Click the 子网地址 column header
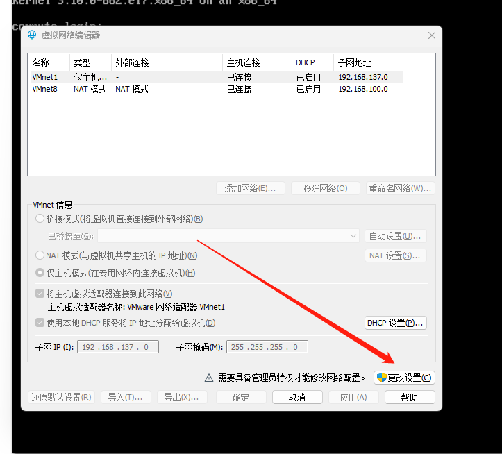Image resolution: width=502 pixels, height=454 pixels. coord(368,62)
